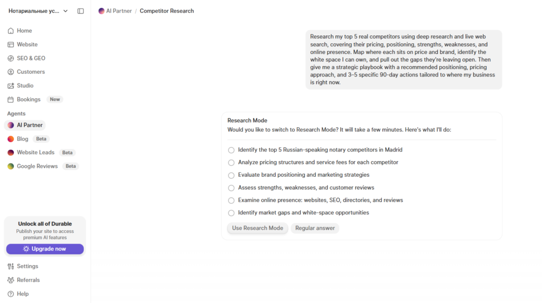Open Settings sliders icon

(x=11, y=266)
